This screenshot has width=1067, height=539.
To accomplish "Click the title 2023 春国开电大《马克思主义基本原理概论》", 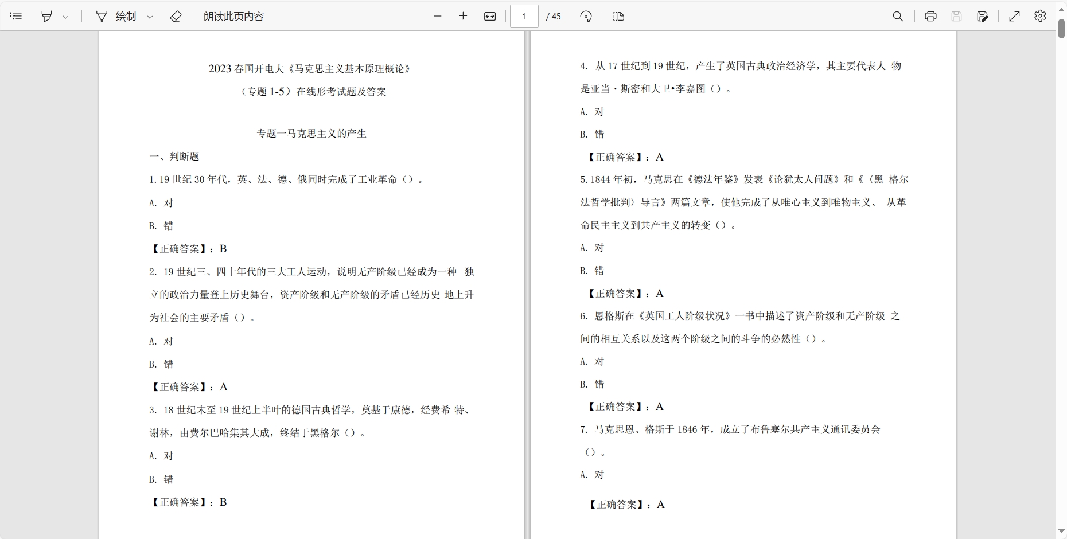I will [x=310, y=69].
